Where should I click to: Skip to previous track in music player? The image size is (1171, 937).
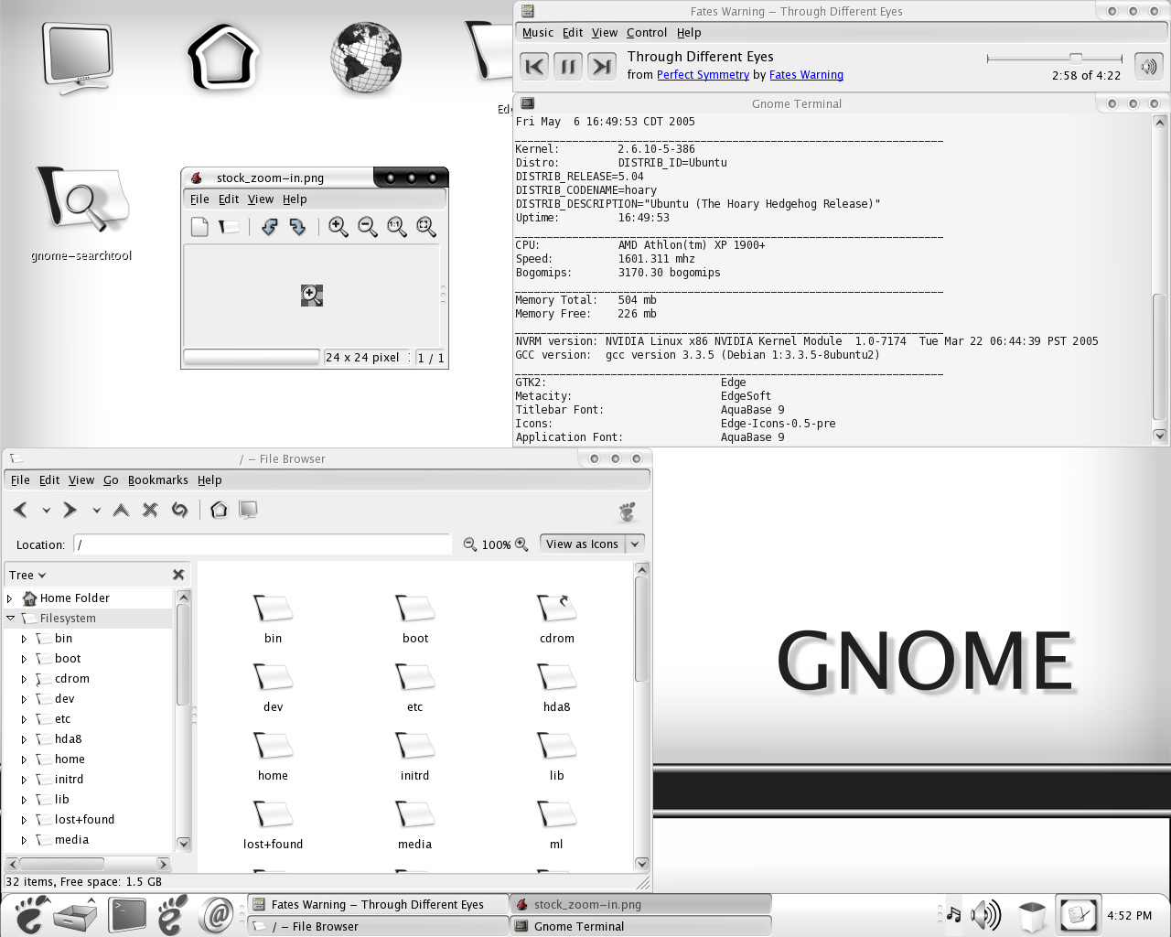[535, 67]
